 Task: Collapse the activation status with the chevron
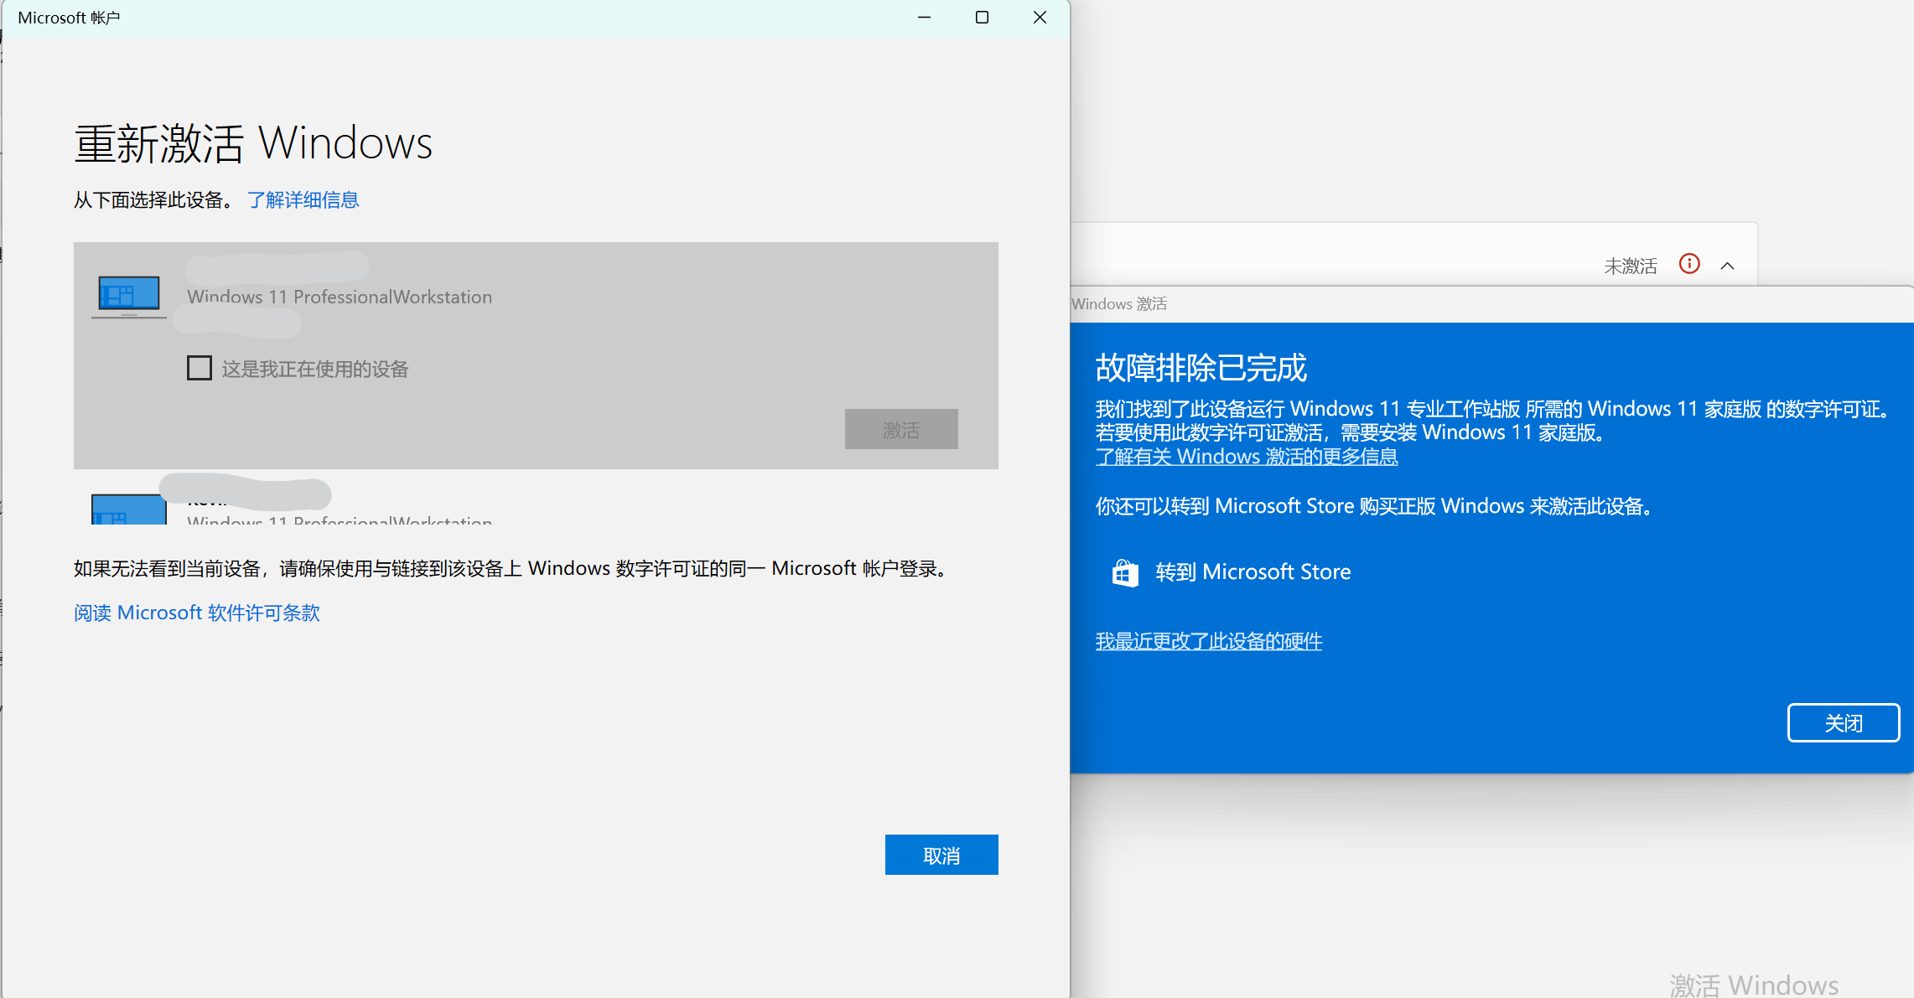pyautogui.click(x=1729, y=266)
